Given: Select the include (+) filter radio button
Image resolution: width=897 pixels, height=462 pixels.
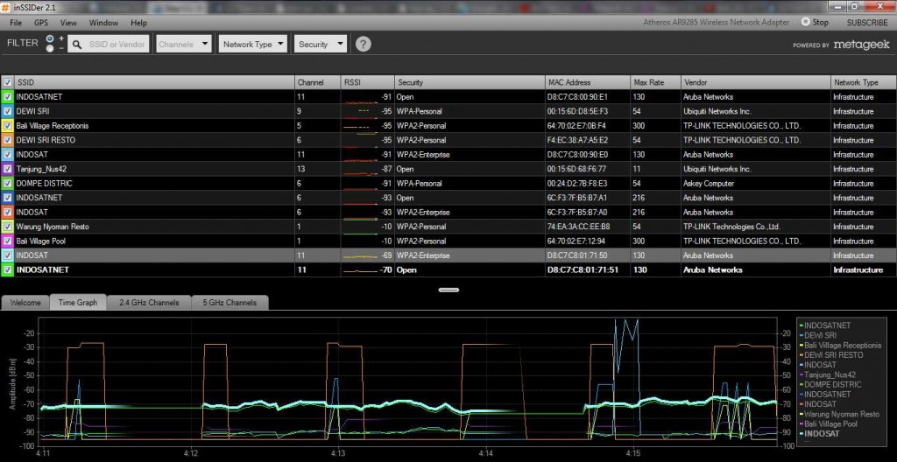Looking at the screenshot, I should pos(50,38).
